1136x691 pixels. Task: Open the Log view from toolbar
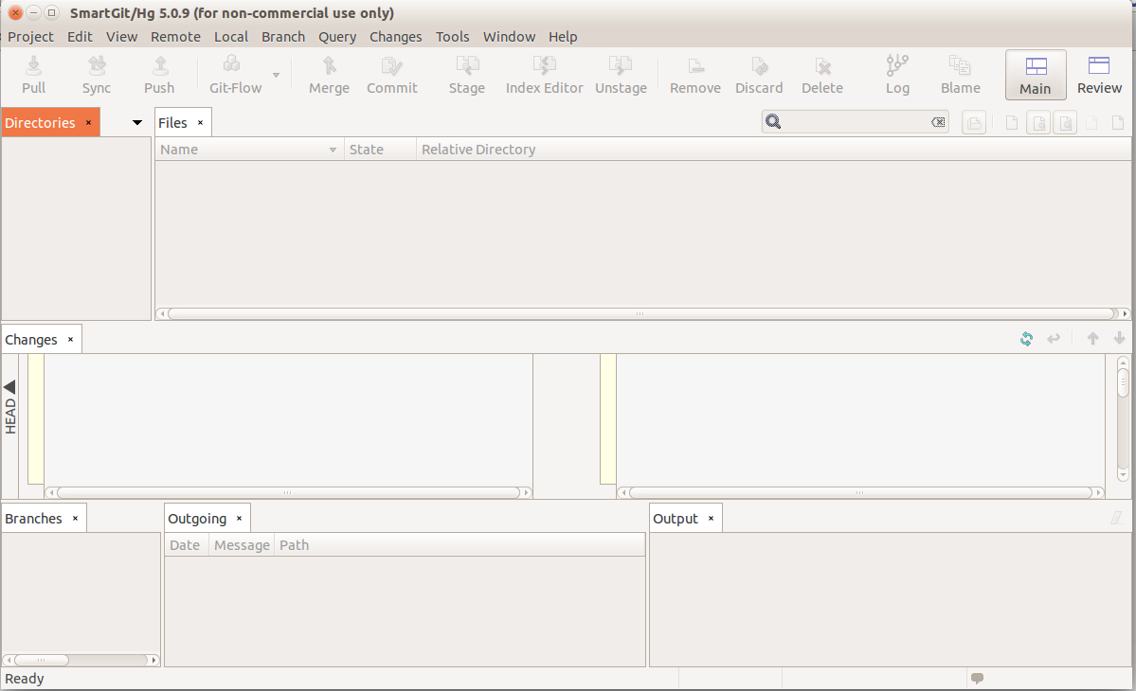[897, 75]
